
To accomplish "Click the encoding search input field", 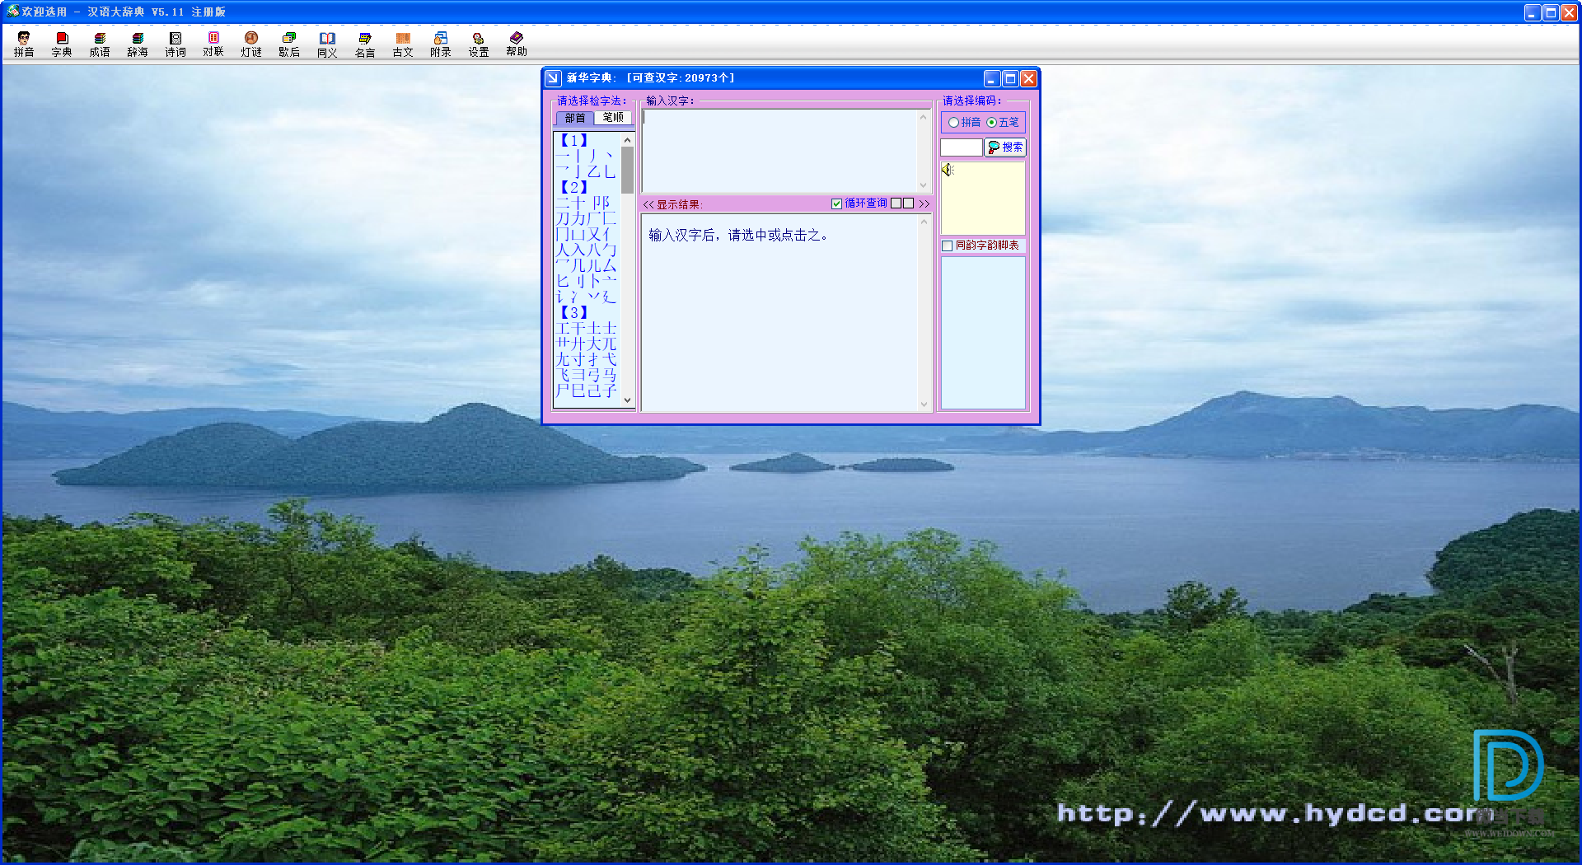I will [962, 147].
